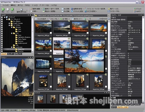Click the green Back navigation arrow

click(3, 9)
